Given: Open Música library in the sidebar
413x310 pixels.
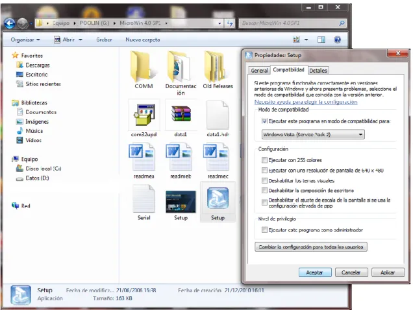Looking at the screenshot, I should 34,131.
